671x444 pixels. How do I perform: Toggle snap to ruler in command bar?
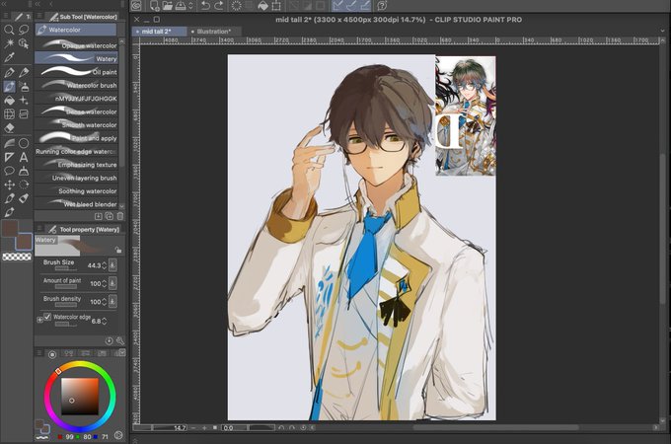point(338,6)
